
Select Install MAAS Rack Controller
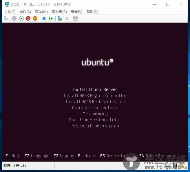click(95, 102)
